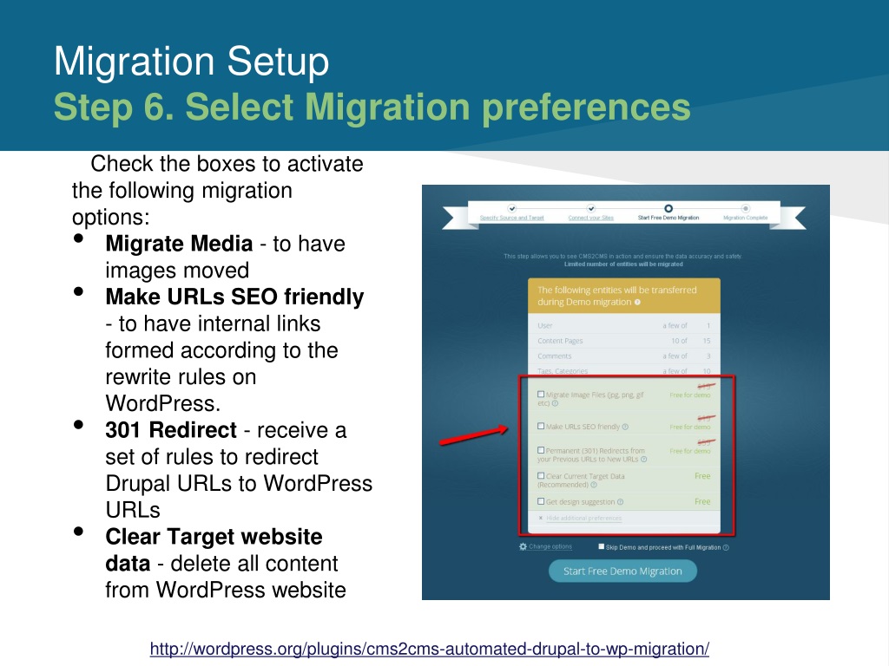The height and width of the screenshot is (666, 889).
Task: Click checkmark circle above Specify Source and Target
Action: tap(511, 208)
